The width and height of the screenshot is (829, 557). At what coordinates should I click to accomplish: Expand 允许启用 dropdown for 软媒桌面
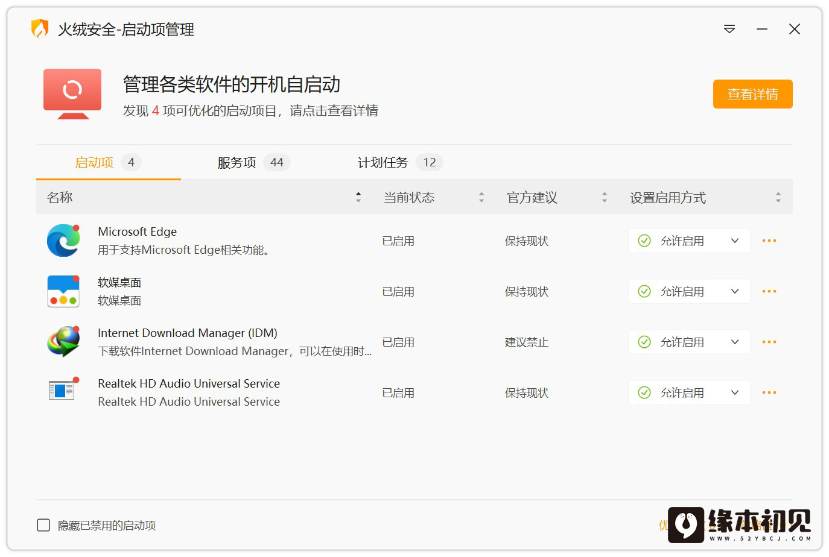(690, 291)
